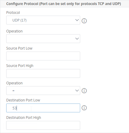
Task: Focus the Destination Port Low field containing 53
Action: point(43,108)
